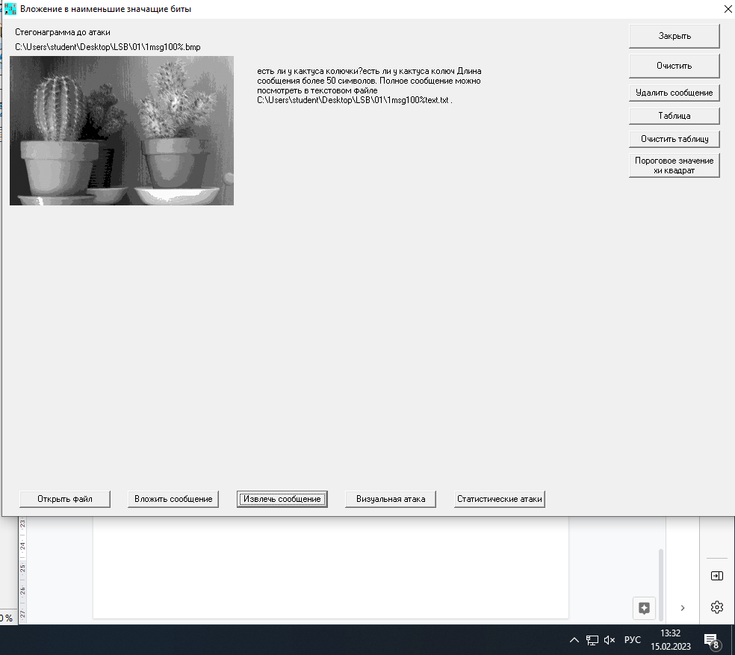The width and height of the screenshot is (735, 655).
Task: Click Вложить сообщение button
Action: 173,499
